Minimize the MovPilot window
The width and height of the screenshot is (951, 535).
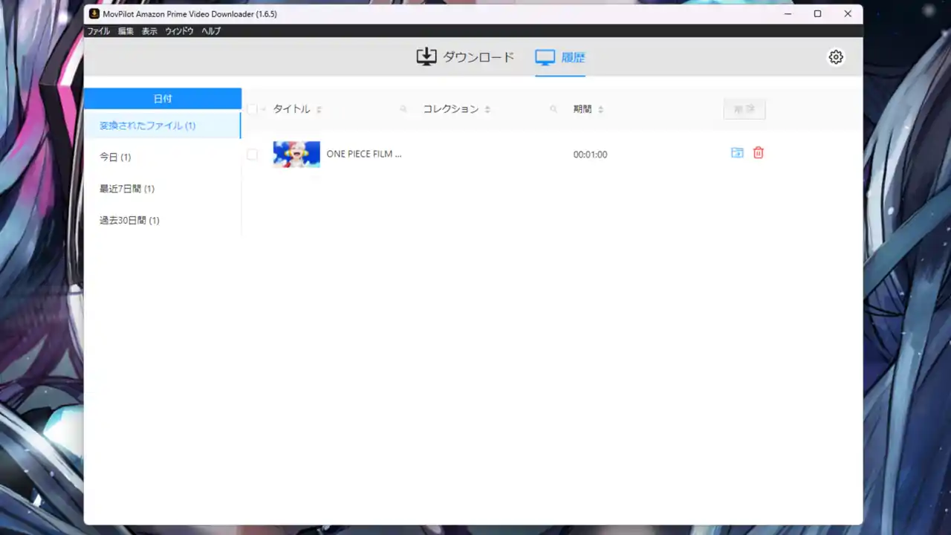pyautogui.click(x=787, y=13)
